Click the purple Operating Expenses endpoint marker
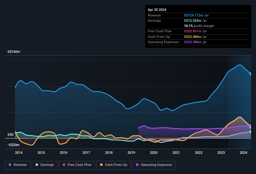This screenshot has width=256, height=174. (251, 126)
